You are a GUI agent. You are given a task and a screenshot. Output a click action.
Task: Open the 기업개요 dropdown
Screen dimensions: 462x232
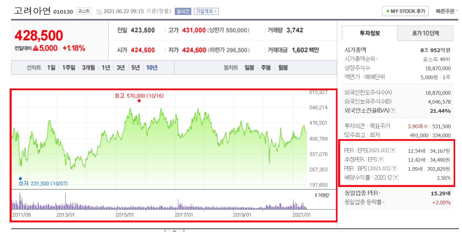(206, 11)
